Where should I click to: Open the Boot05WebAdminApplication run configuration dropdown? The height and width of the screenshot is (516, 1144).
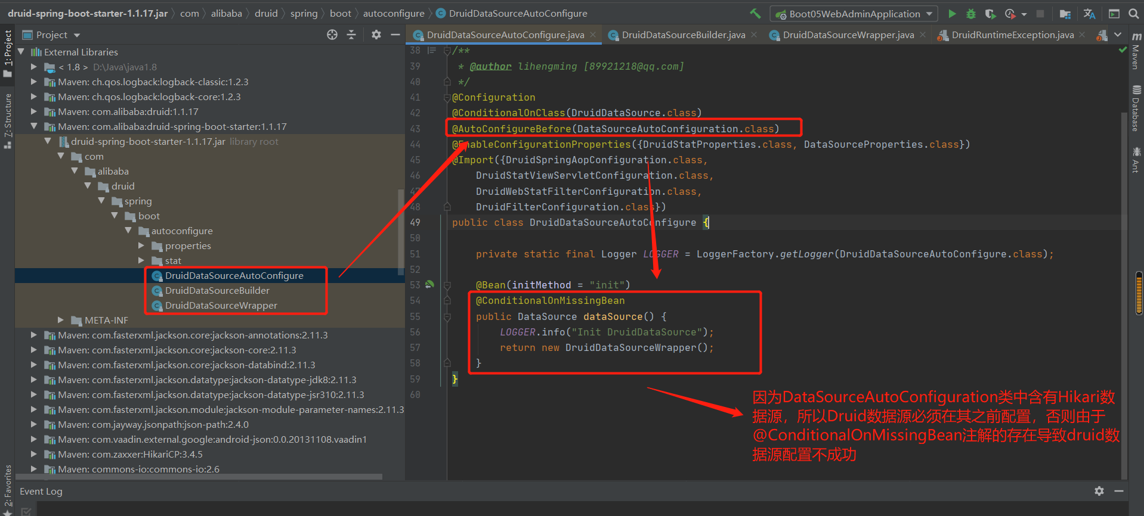coord(854,14)
